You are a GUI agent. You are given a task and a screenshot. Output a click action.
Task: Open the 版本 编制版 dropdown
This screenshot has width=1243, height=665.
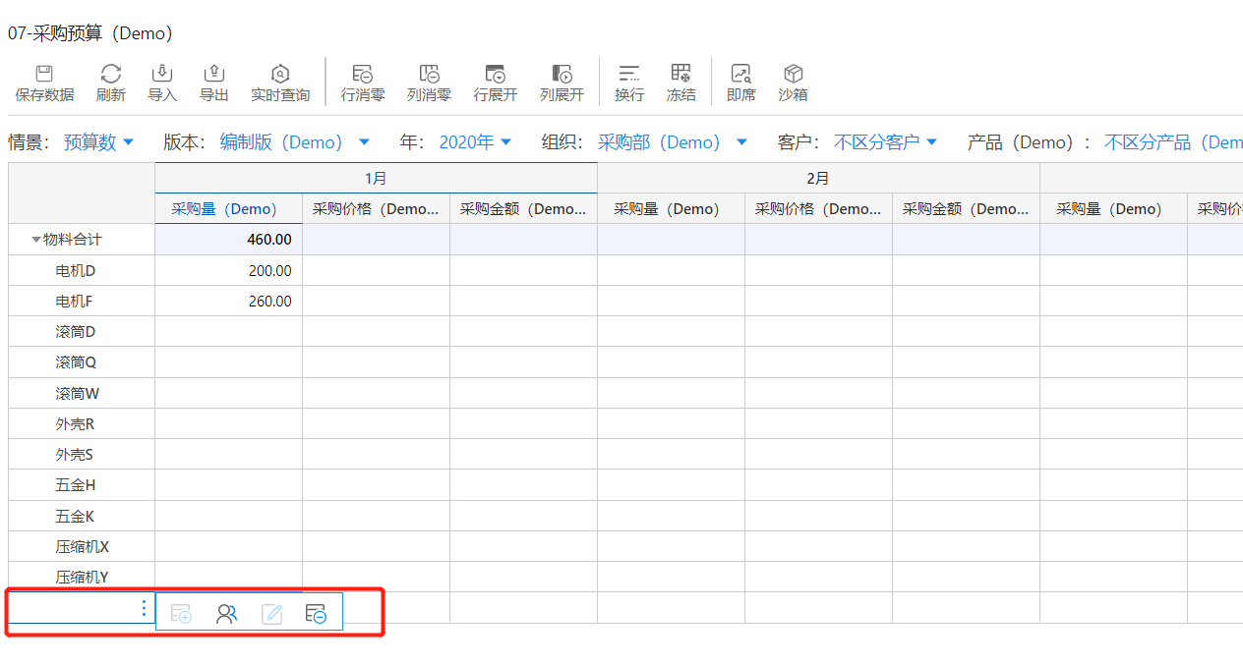(x=294, y=142)
